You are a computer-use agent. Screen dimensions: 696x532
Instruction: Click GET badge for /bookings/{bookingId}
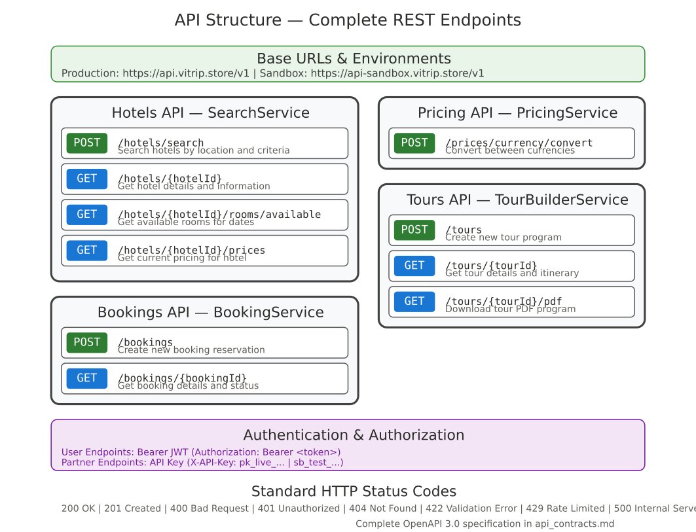(x=87, y=378)
